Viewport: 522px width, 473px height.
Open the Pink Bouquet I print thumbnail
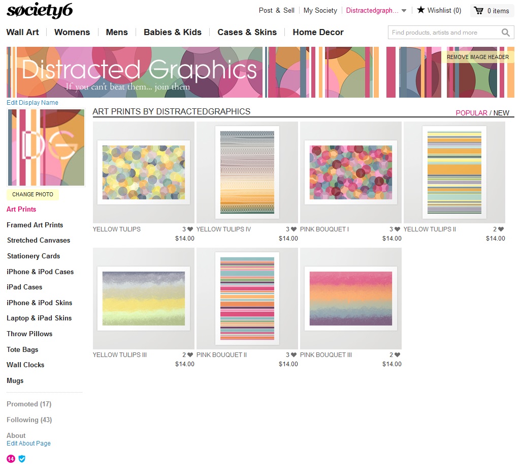[x=350, y=172]
